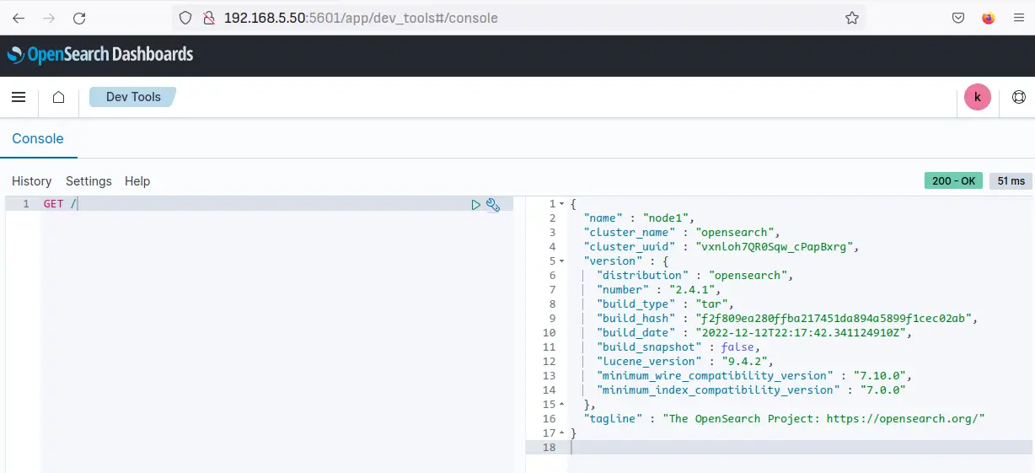This screenshot has width=1035, height=473.
Task: Click line number 1 in request editor
Action: click(26, 204)
